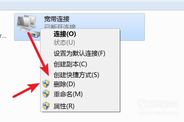Click the UAC shield icon beside 删除(D)

46,84
